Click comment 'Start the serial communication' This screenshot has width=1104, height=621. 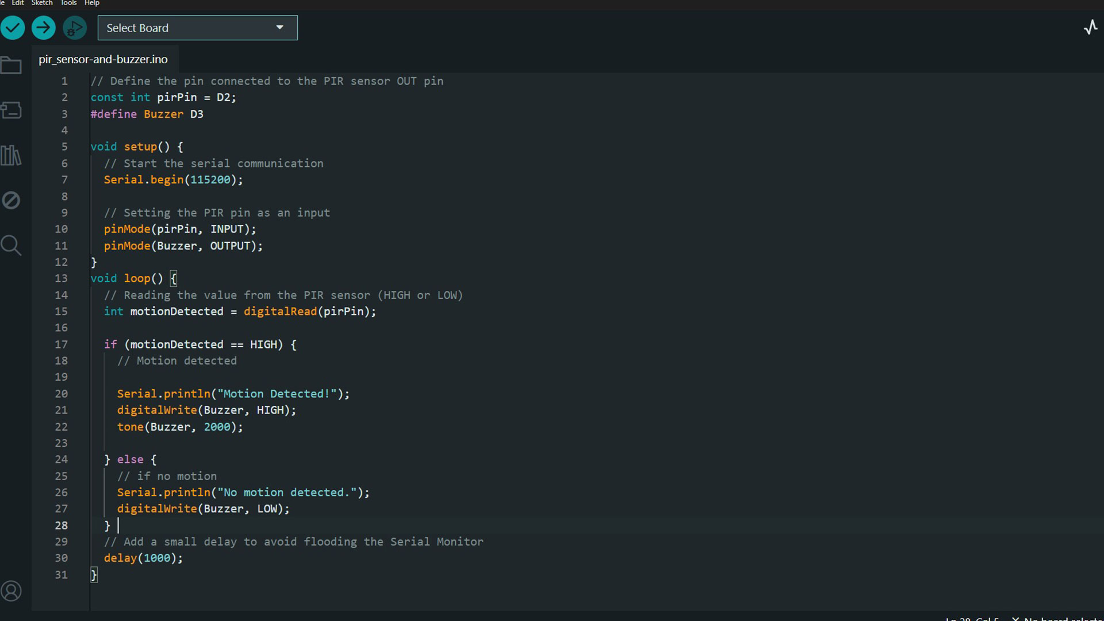pyautogui.click(x=213, y=163)
